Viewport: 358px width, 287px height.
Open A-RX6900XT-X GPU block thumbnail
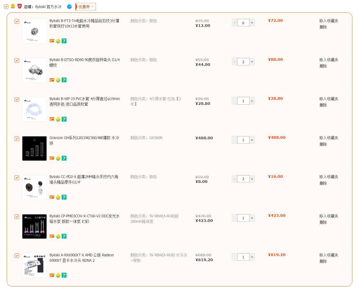[34, 265]
